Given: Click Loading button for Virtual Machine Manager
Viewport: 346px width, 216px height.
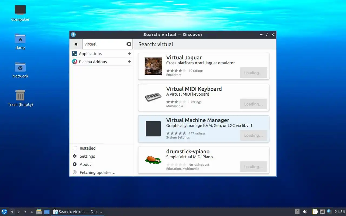Looking at the screenshot, I should pos(253,135).
